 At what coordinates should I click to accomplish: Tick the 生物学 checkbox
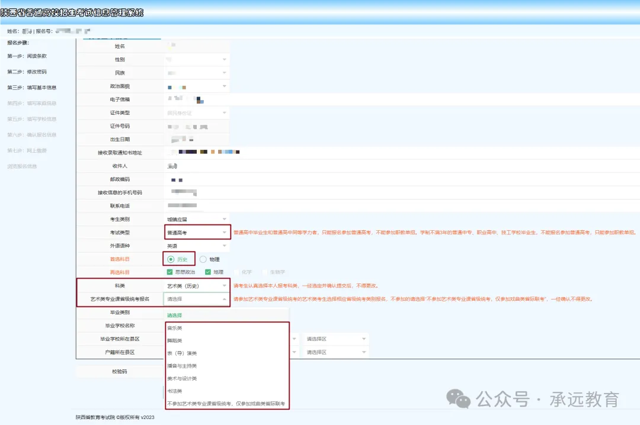[x=265, y=272]
